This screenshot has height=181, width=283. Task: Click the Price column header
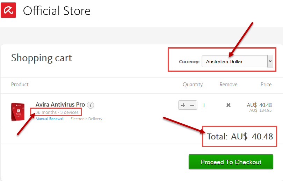click(x=266, y=85)
